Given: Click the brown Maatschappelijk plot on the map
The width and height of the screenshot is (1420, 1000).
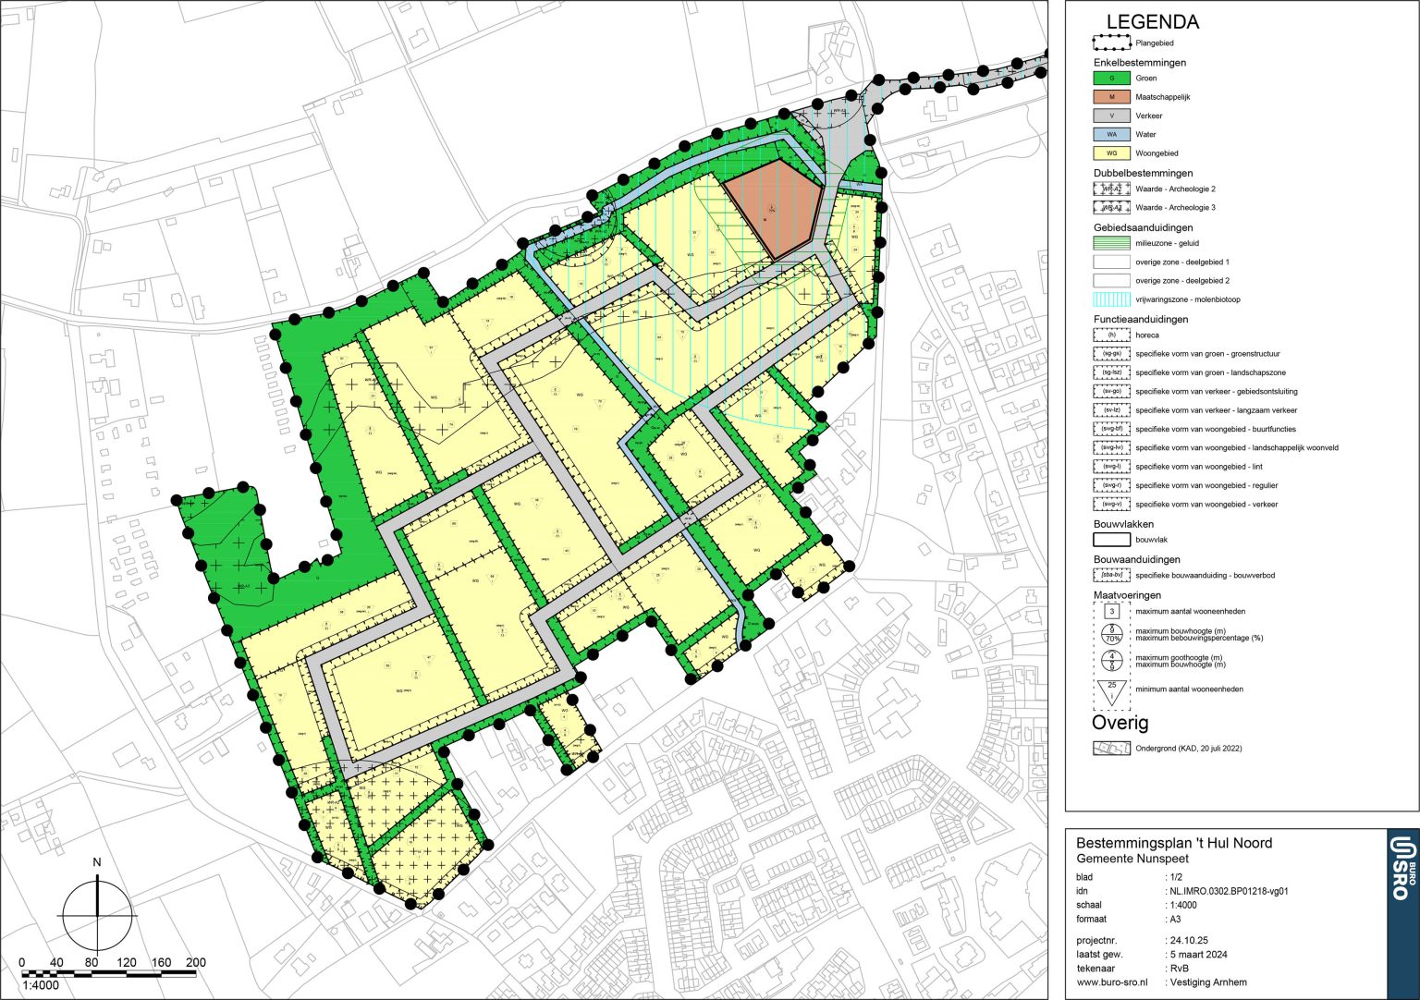Looking at the screenshot, I should point(775,207).
